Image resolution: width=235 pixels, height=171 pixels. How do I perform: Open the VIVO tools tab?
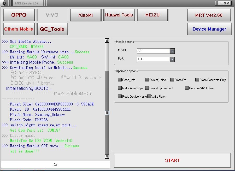click(x=52, y=15)
